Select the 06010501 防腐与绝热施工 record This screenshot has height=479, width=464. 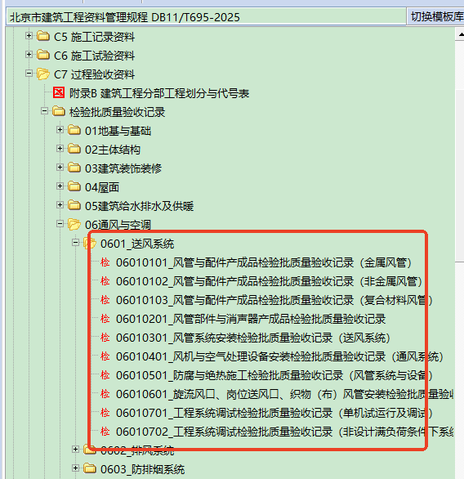pyautogui.click(x=274, y=375)
